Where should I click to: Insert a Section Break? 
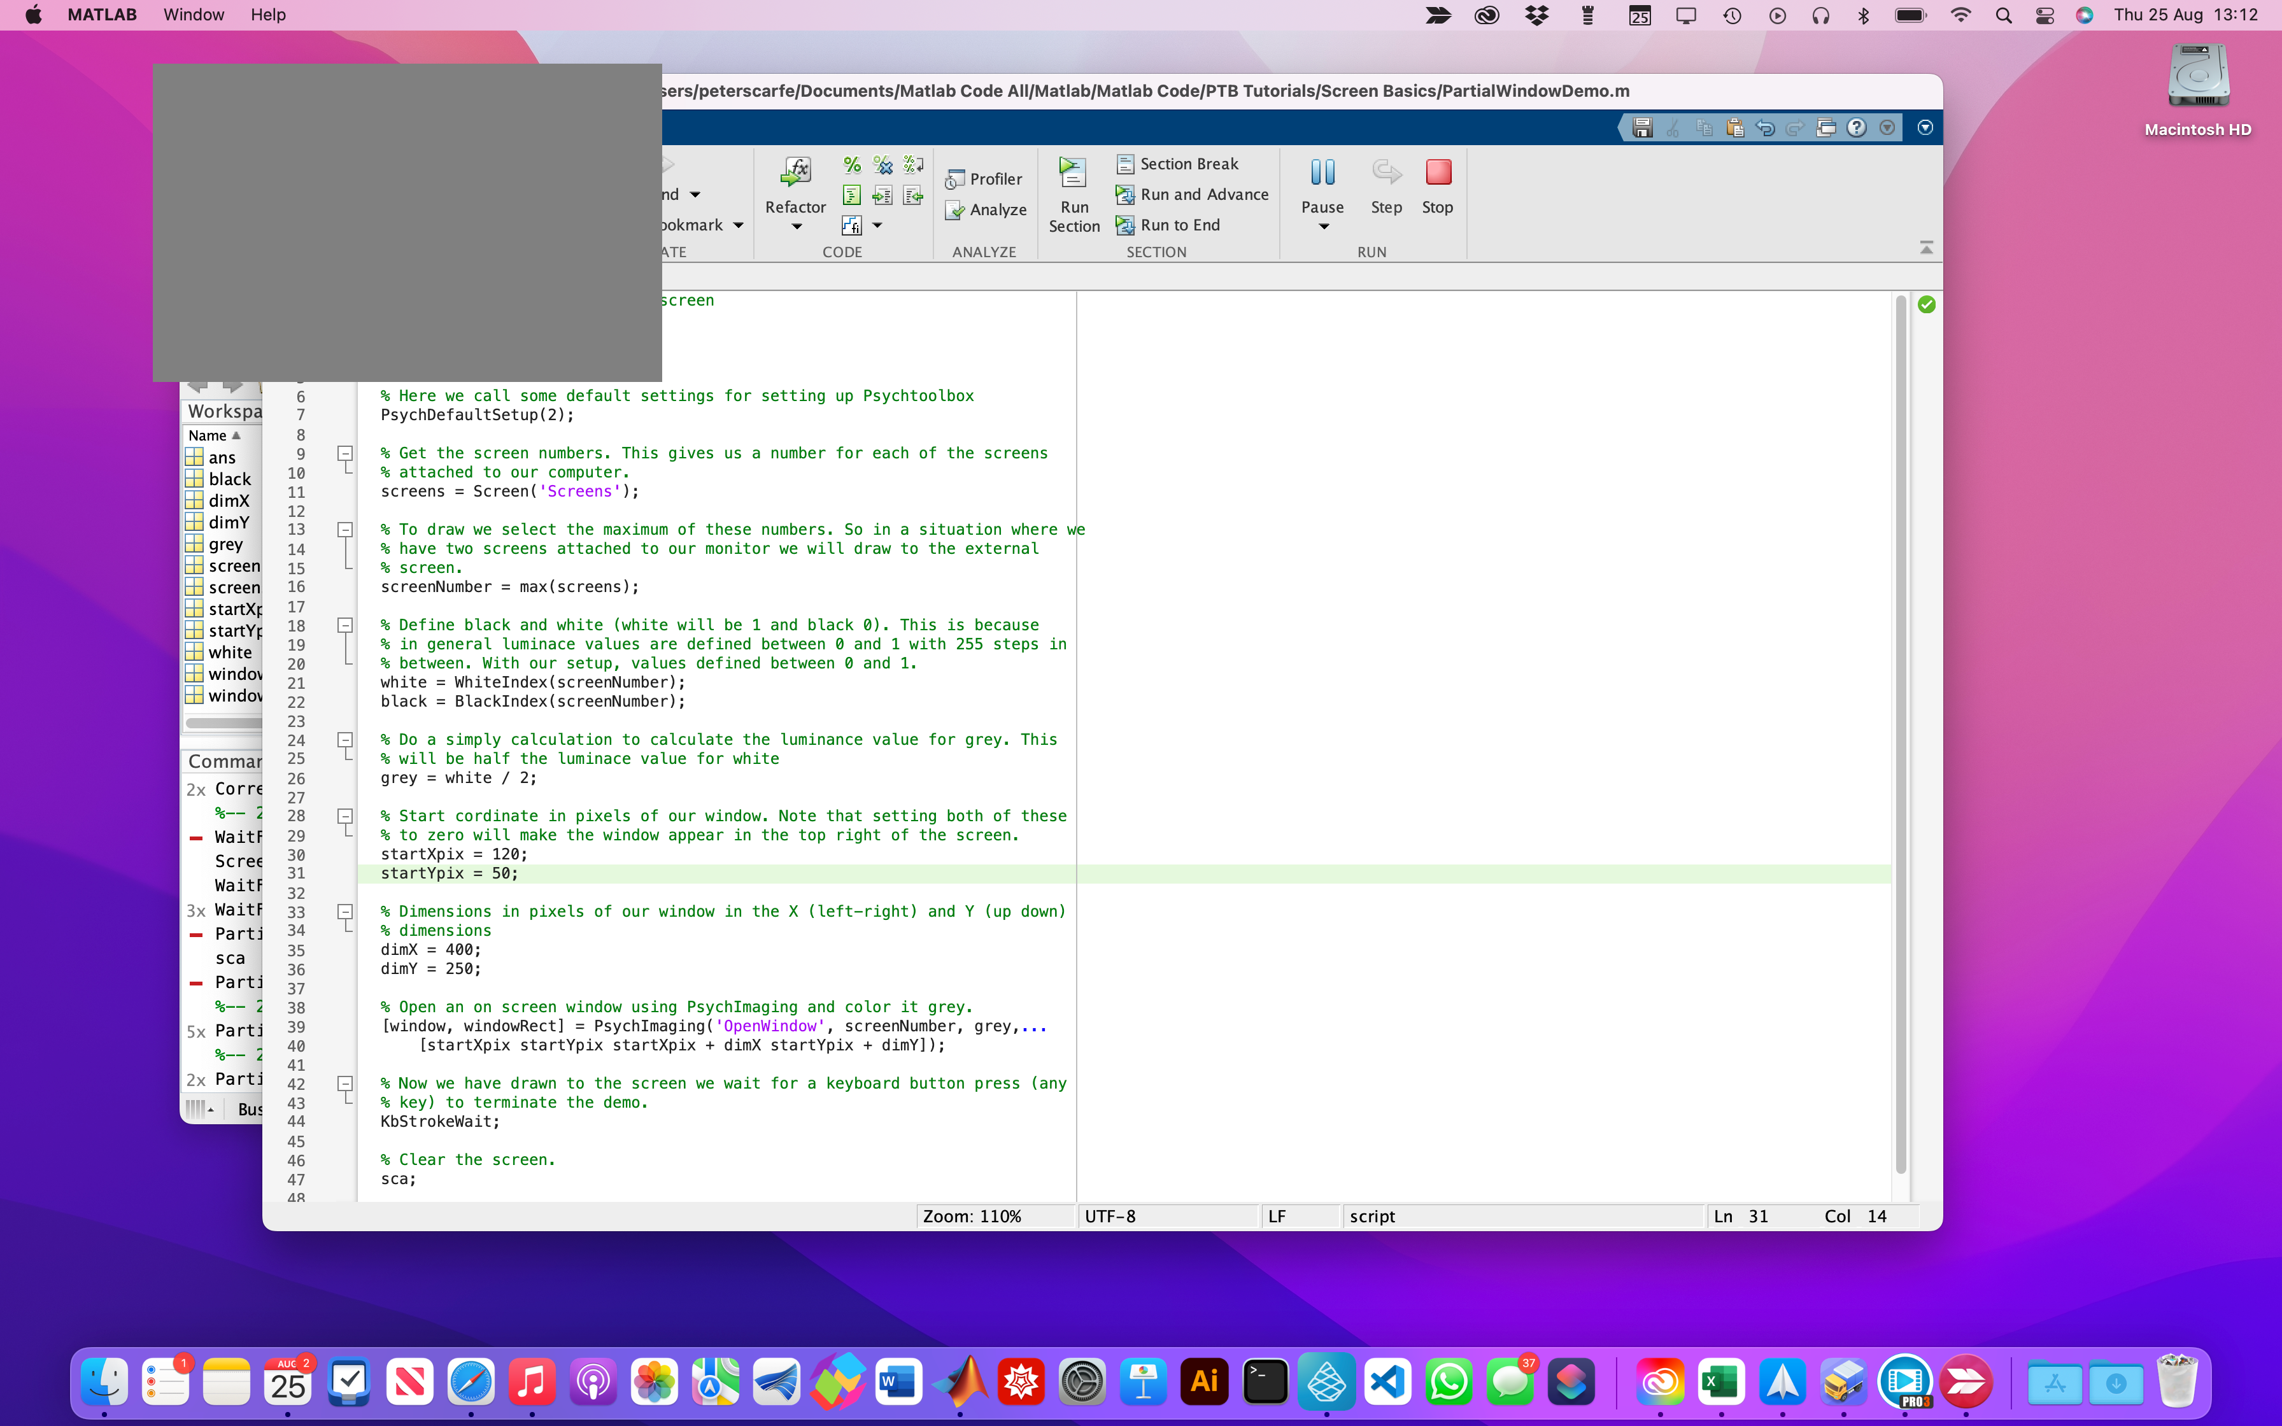click(x=1177, y=164)
